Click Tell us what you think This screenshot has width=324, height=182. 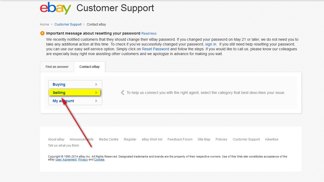tap(64, 145)
